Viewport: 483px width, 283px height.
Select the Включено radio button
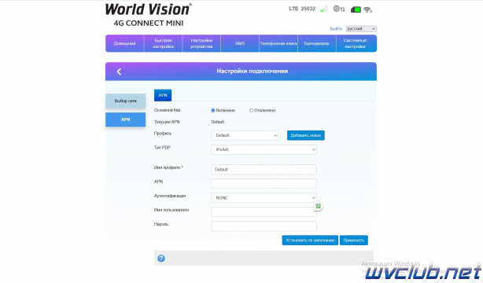click(x=213, y=110)
